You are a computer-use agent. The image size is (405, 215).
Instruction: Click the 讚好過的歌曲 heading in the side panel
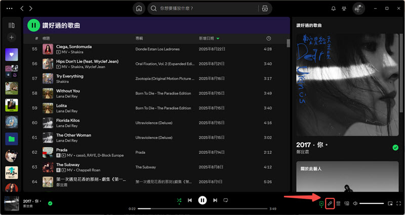pos(309,26)
